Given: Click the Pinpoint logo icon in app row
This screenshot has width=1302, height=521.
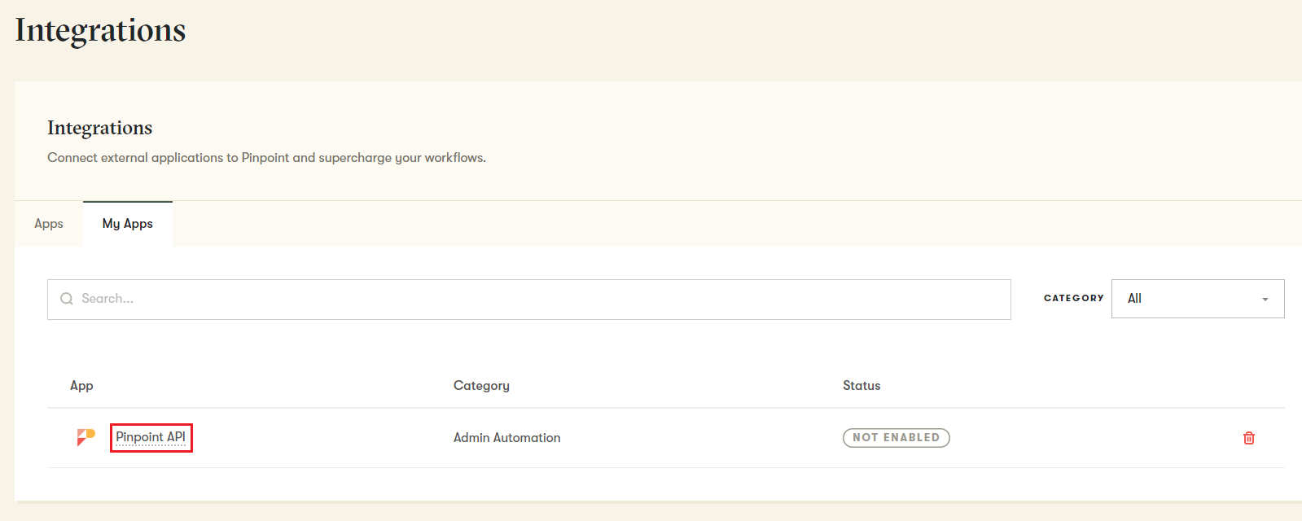Looking at the screenshot, I should [85, 437].
